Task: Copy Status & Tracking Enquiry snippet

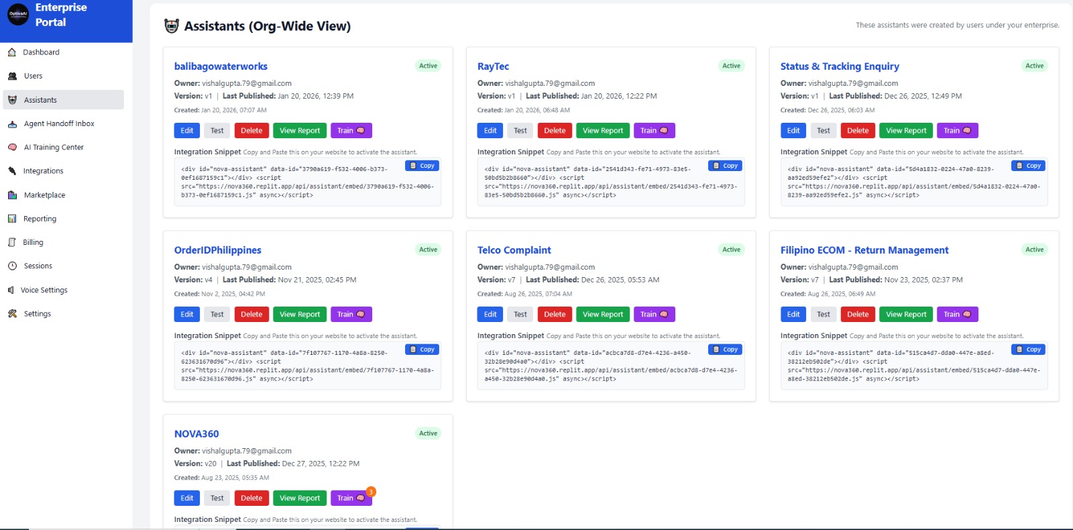Action: point(1029,166)
